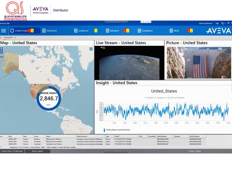This screenshot has width=232, height=174.
Task: Click the Southeast region icon
Action: 75,31
